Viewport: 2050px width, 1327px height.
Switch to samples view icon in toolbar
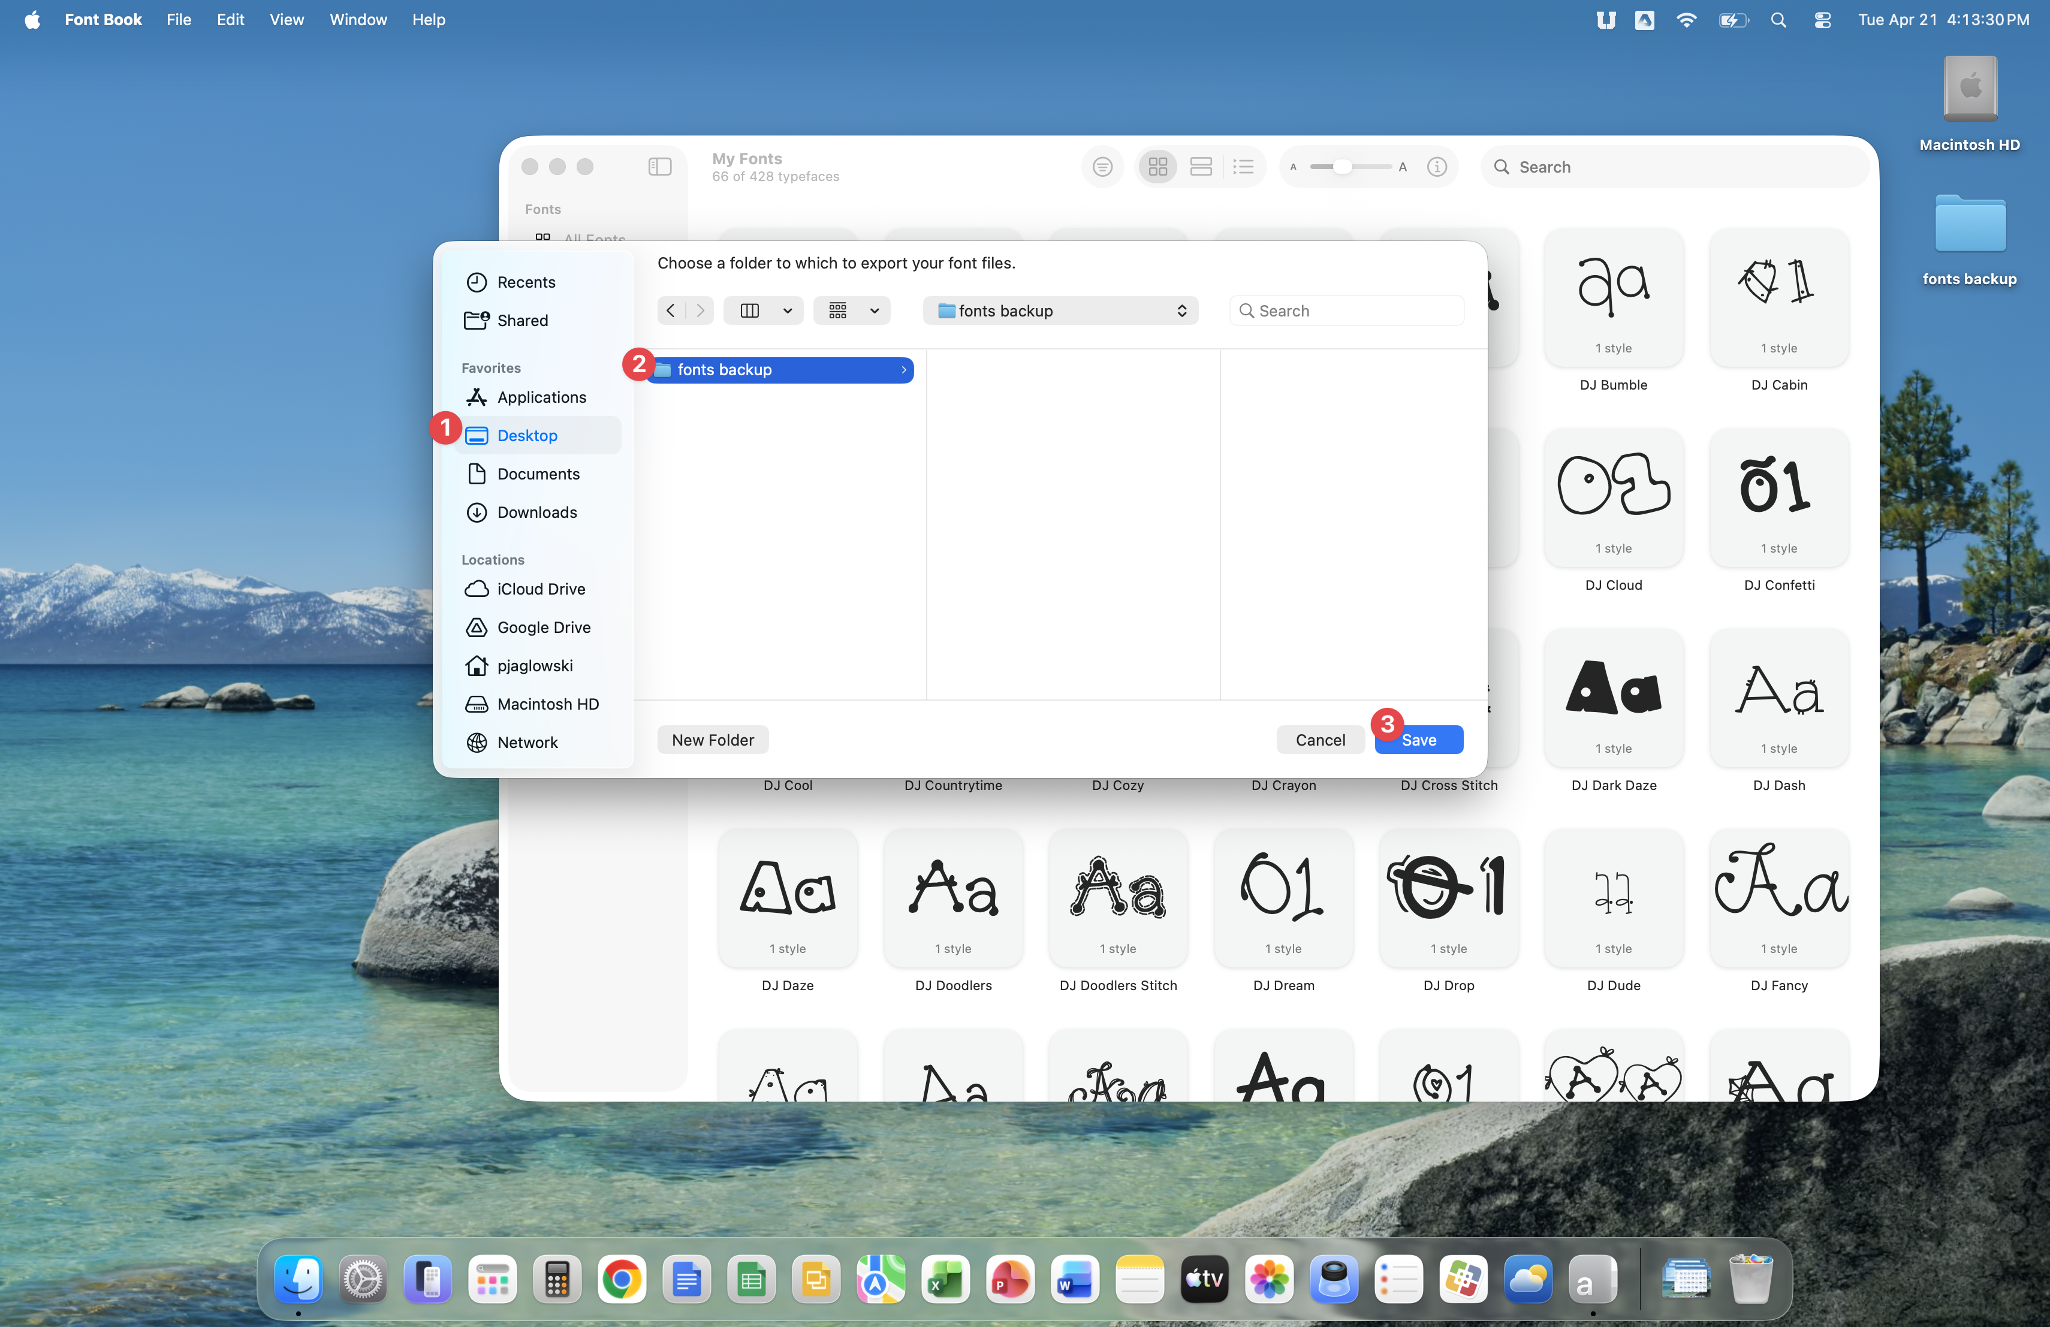click(x=1201, y=167)
